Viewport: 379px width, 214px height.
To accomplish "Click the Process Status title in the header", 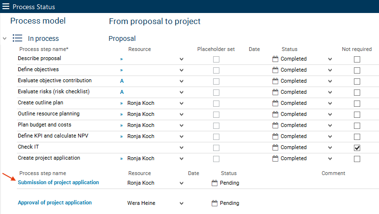I will point(34,7).
